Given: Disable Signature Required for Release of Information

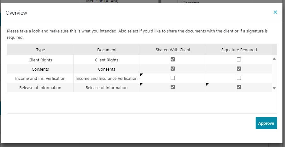Looking at the screenshot, I should 239,87.
